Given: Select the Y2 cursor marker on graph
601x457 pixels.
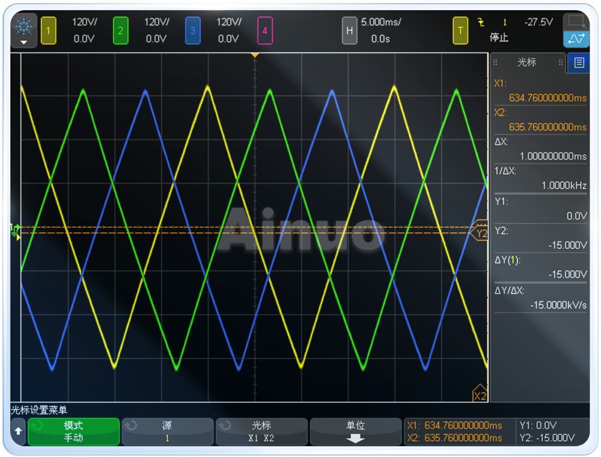Looking at the screenshot, I should (x=480, y=233).
